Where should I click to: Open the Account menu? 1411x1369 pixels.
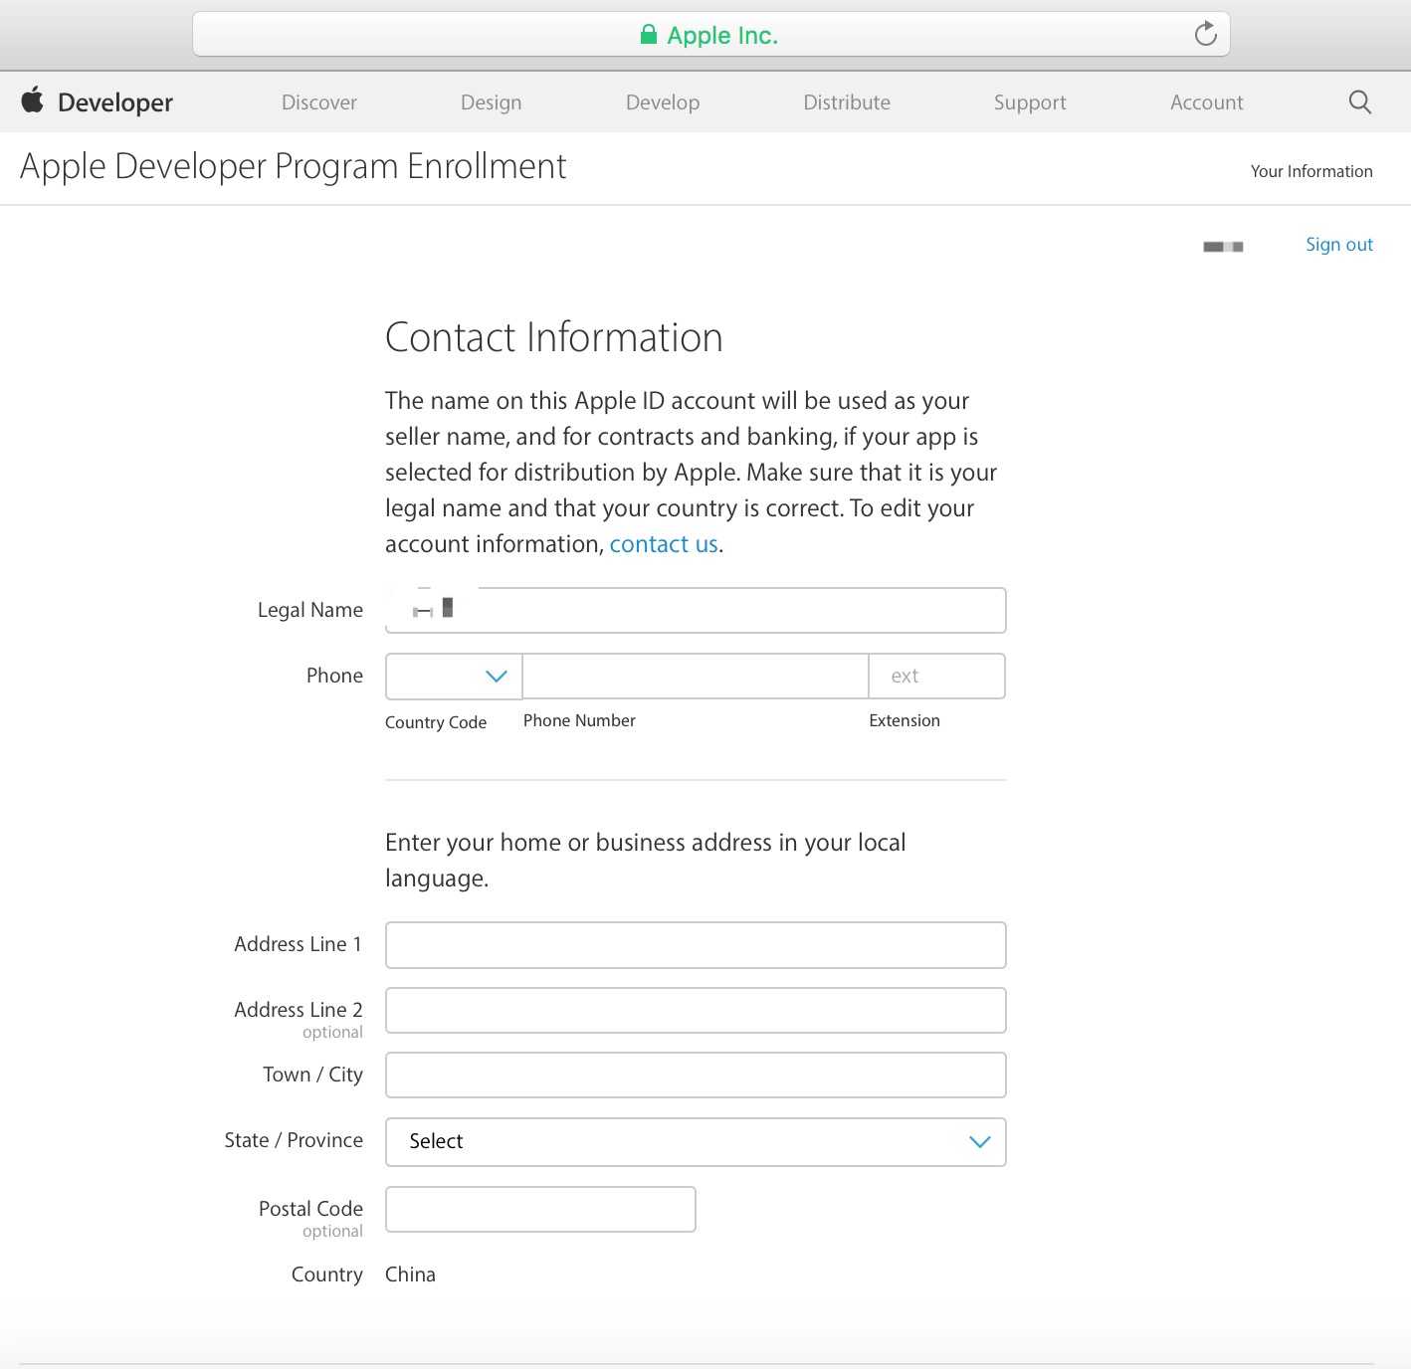(1206, 102)
